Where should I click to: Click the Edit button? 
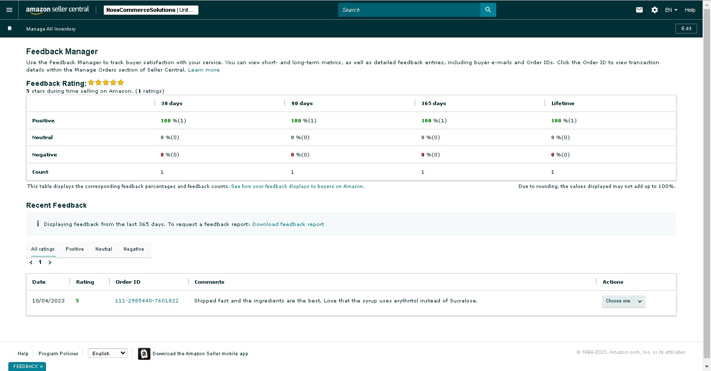(686, 29)
